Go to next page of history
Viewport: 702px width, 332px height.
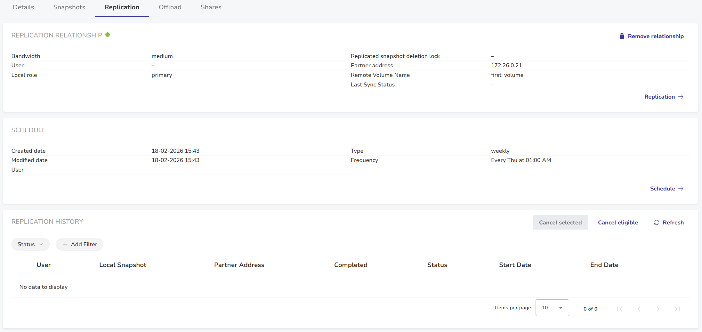click(x=658, y=309)
